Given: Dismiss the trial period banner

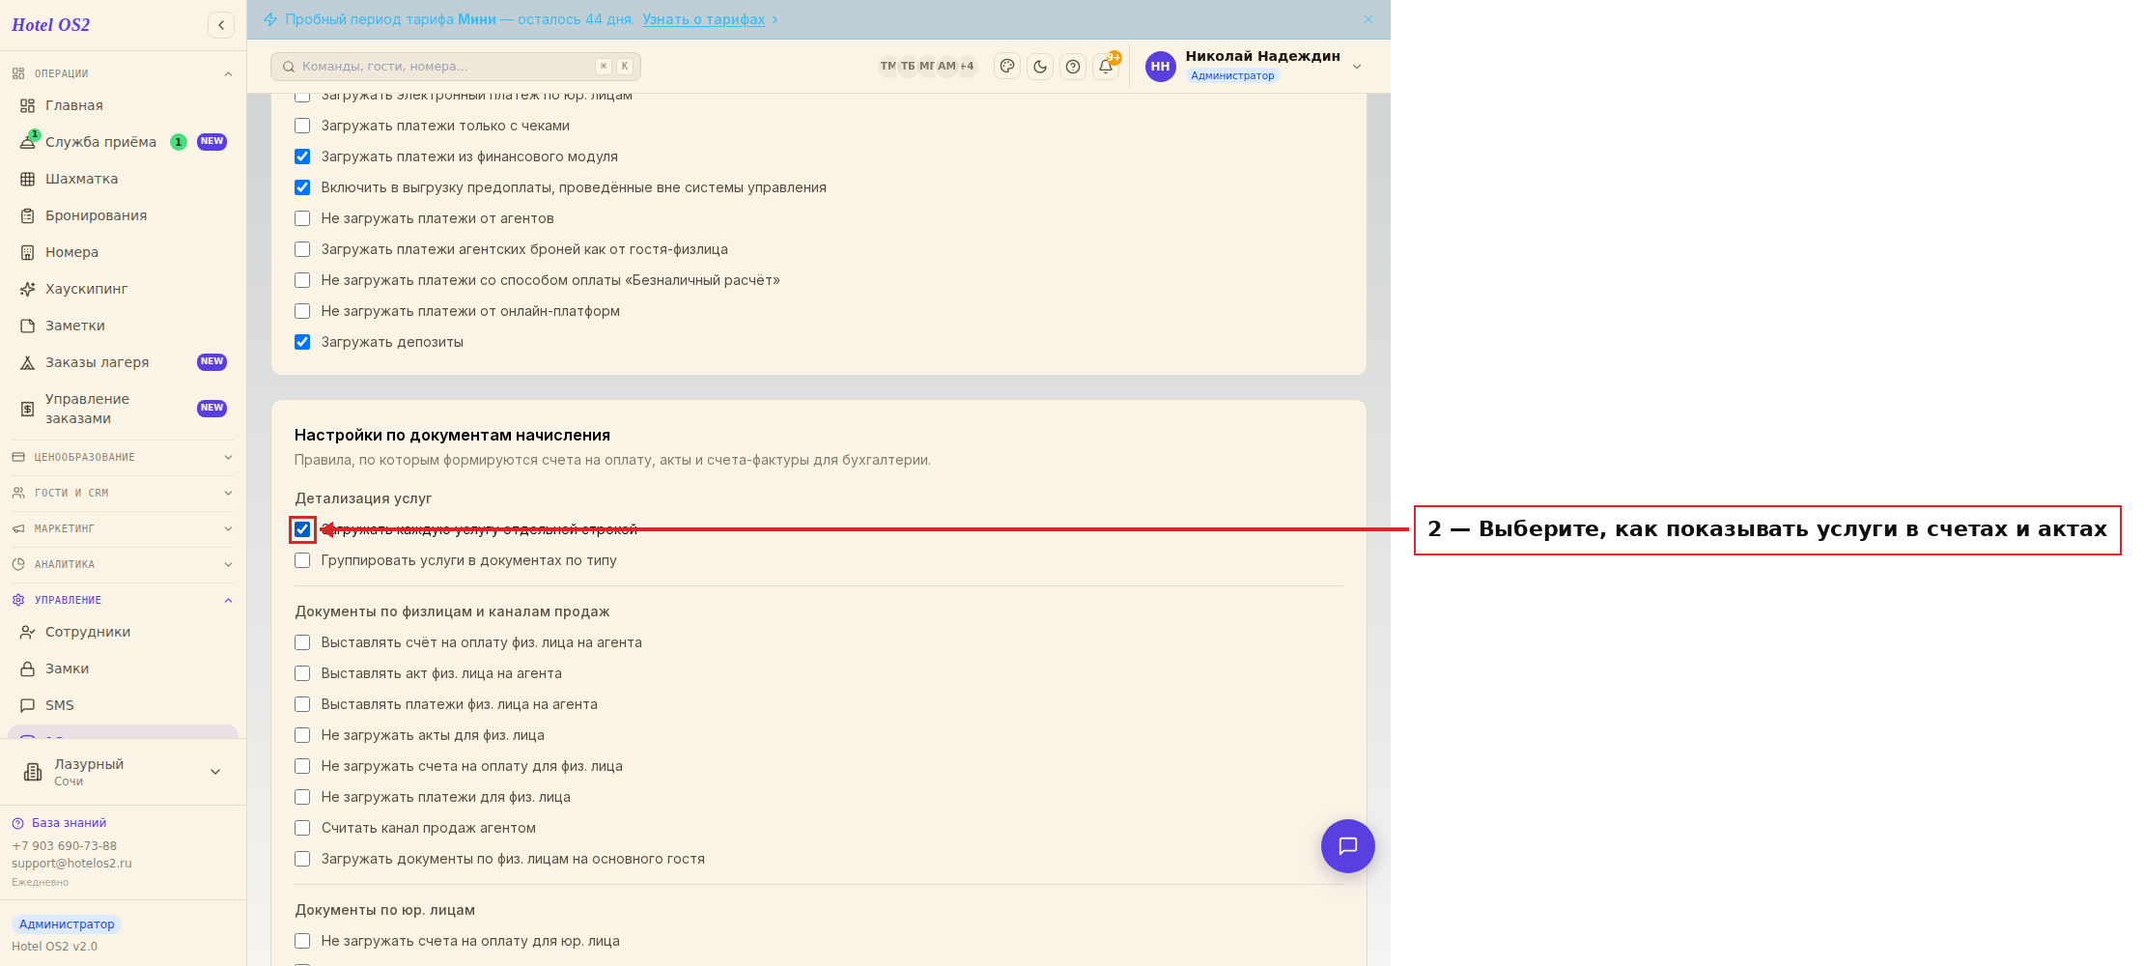Looking at the screenshot, I should point(1368,19).
